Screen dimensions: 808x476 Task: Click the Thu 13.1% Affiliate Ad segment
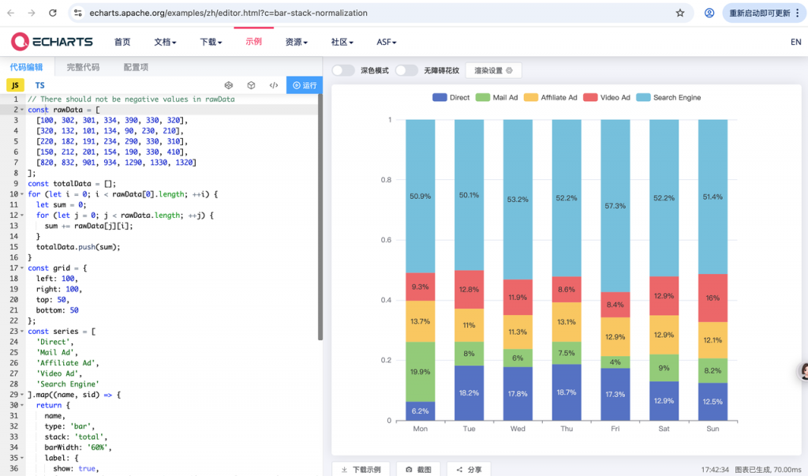(567, 322)
